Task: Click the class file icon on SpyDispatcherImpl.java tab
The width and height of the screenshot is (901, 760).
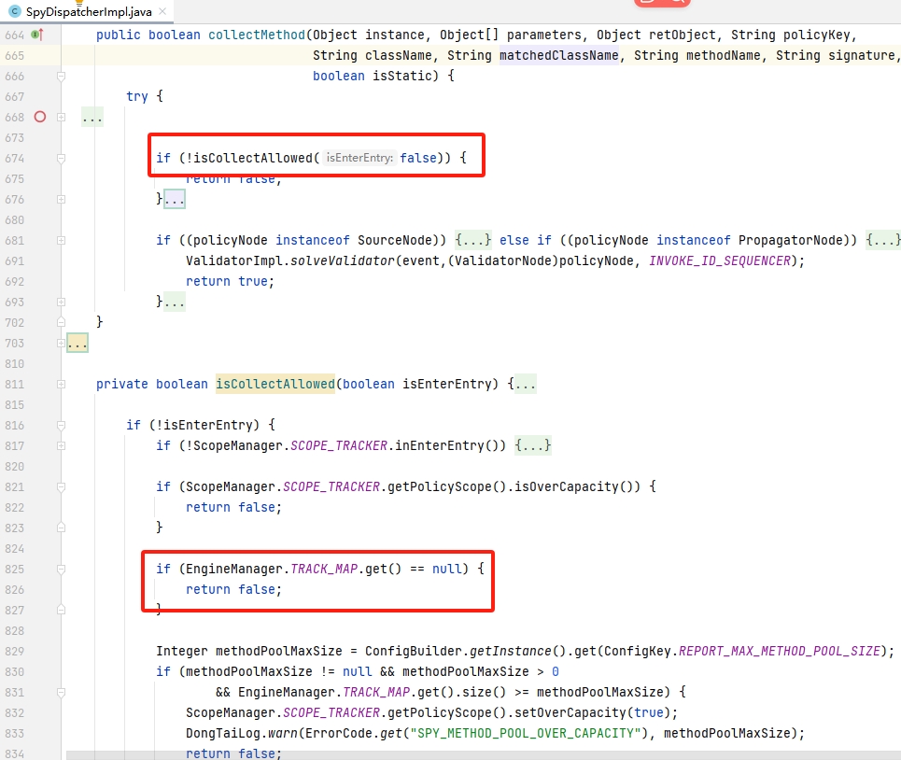Action: tap(15, 11)
